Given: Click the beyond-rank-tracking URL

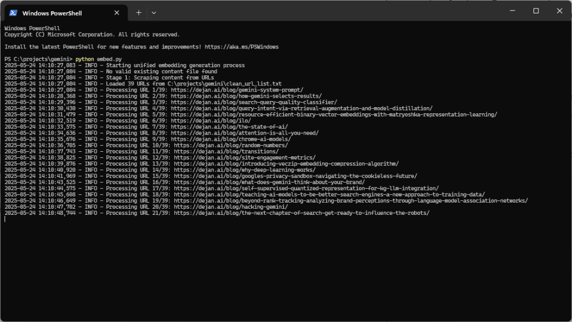Looking at the screenshot, I should point(351,201).
